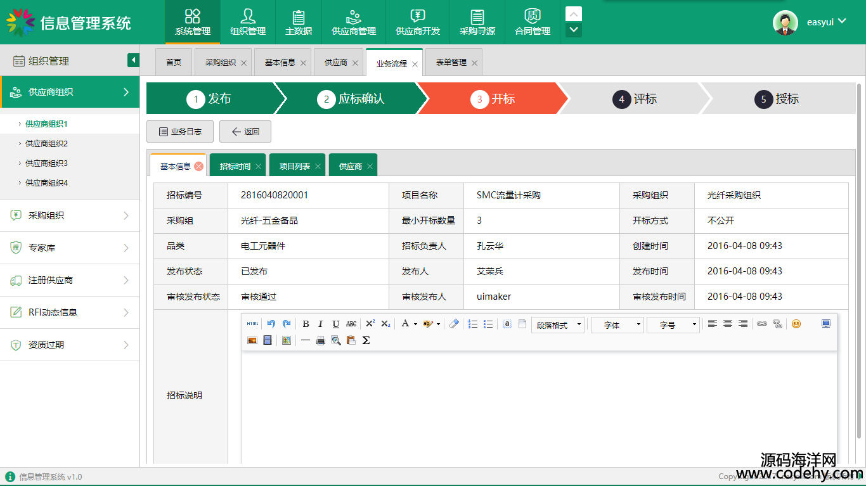
Task: Open the 字体 font dropdown
Action: 617,325
